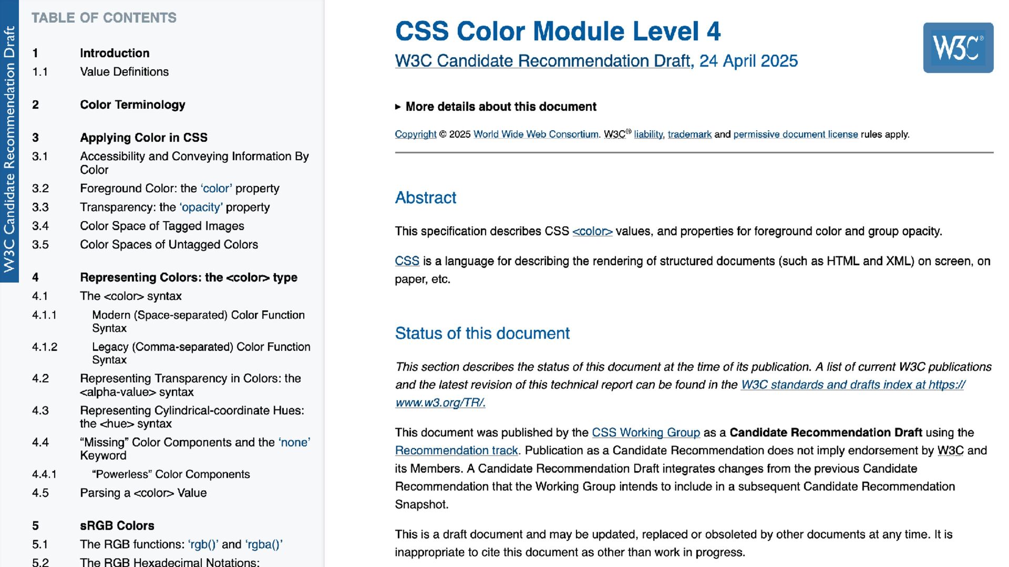Open "Missing" Color Components and 'none' Keyword
The image size is (1009, 567).
195,449
